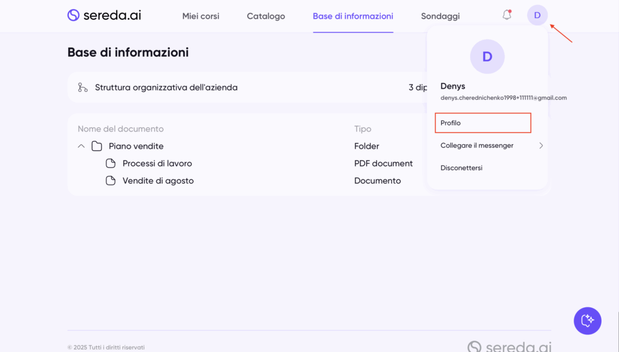Click the Vendite di agosto file icon
This screenshot has width=619, height=352.
(111, 181)
